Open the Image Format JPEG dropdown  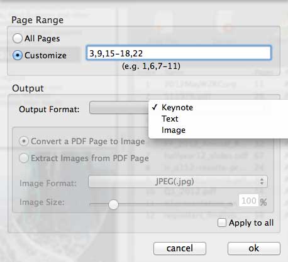[178, 182]
